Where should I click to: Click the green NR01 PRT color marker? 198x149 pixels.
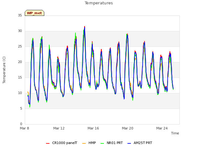pos(102,143)
